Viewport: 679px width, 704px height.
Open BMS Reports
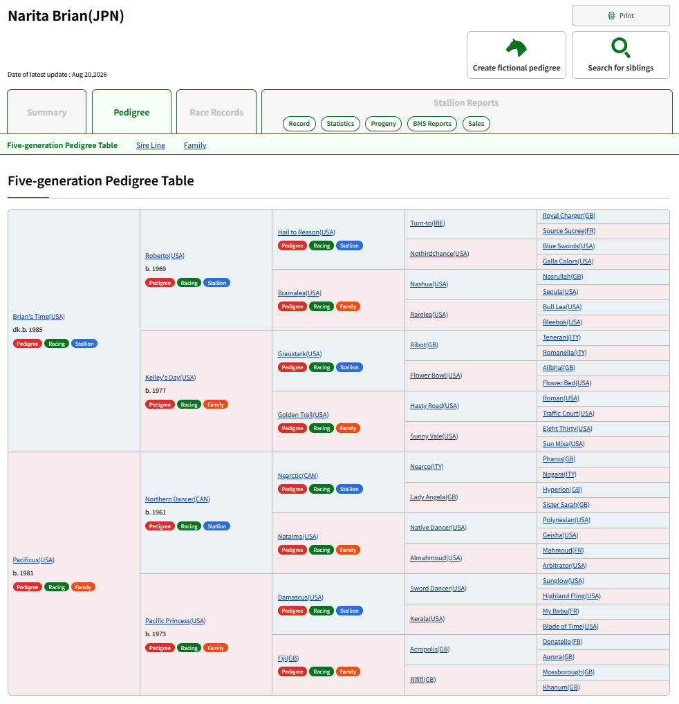click(x=431, y=124)
